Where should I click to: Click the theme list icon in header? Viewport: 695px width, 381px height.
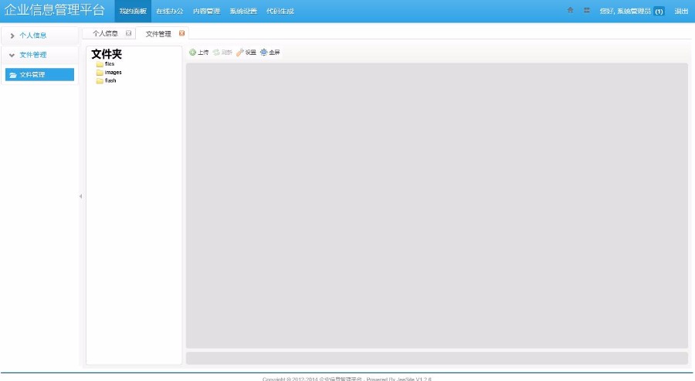click(586, 10)
